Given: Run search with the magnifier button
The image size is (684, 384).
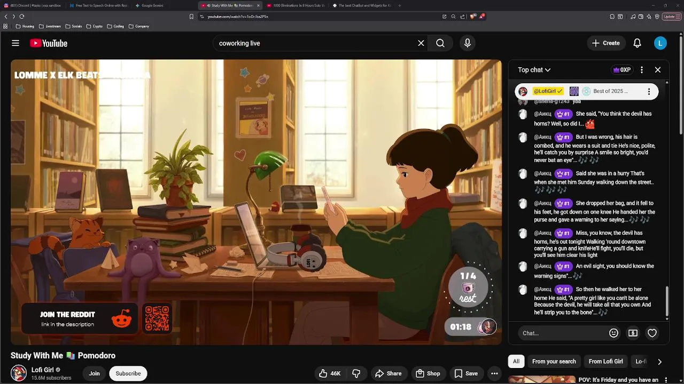Looking at the screenshot, I should [x=440, y=43].
